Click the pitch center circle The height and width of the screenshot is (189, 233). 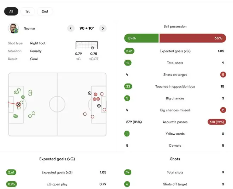(57, 104)
